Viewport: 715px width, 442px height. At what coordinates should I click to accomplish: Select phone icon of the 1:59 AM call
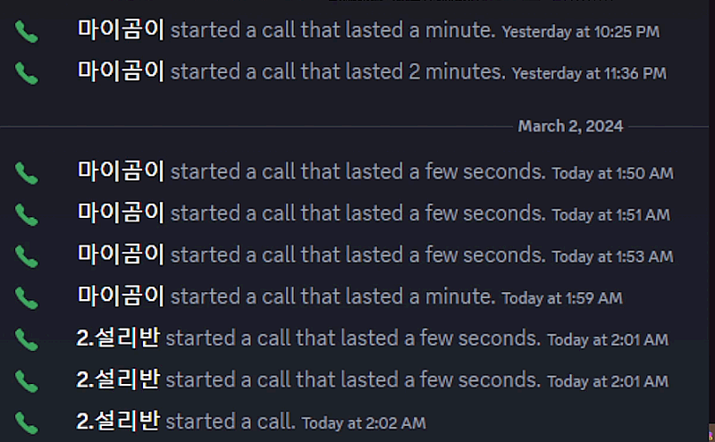[x=27, y=297]
